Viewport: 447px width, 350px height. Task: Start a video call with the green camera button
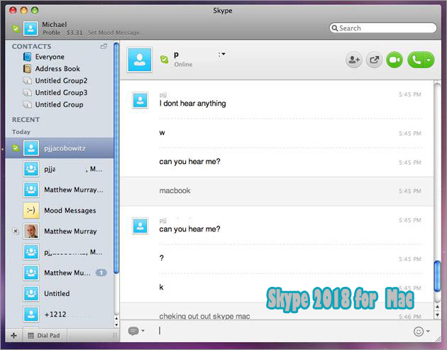pyautogui.click(x=394, y=60)
